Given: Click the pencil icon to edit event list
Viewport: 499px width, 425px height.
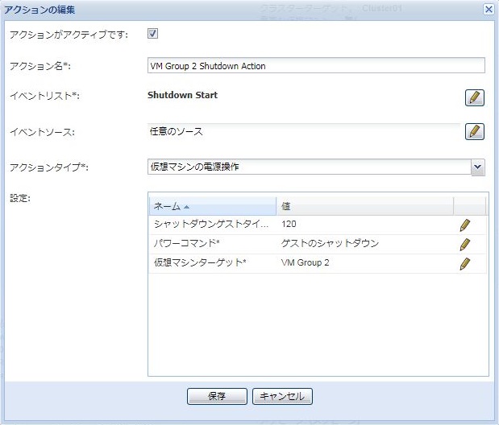Looking at the screenshot, I should click(475, 97).
